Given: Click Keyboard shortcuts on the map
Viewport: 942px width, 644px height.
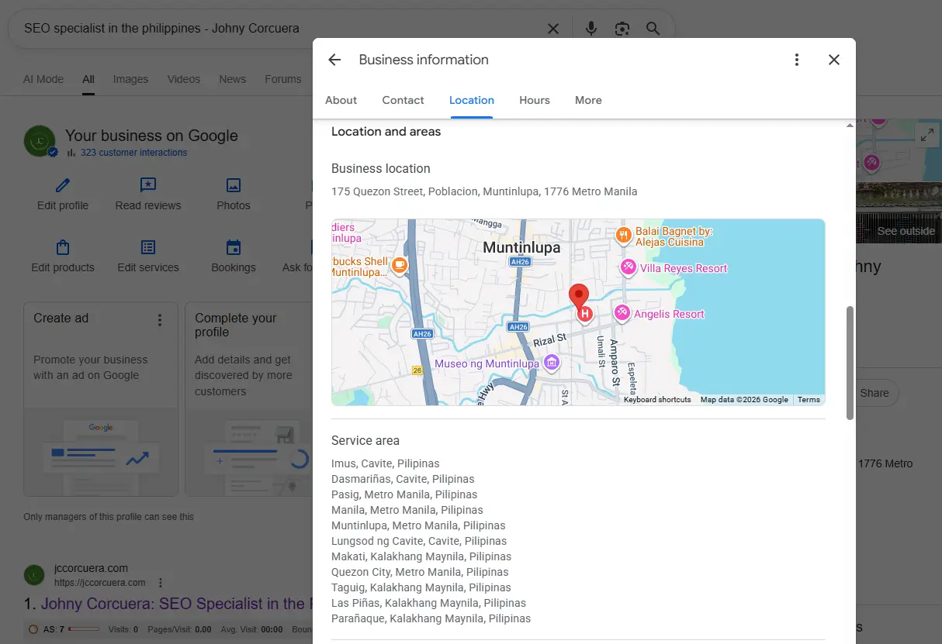Looking at the screenshot, I should (657, 400).
